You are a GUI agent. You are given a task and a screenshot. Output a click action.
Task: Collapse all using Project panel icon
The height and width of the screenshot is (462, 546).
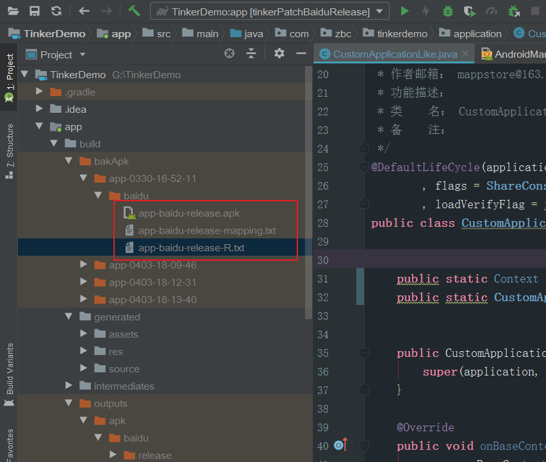[251, 54]
